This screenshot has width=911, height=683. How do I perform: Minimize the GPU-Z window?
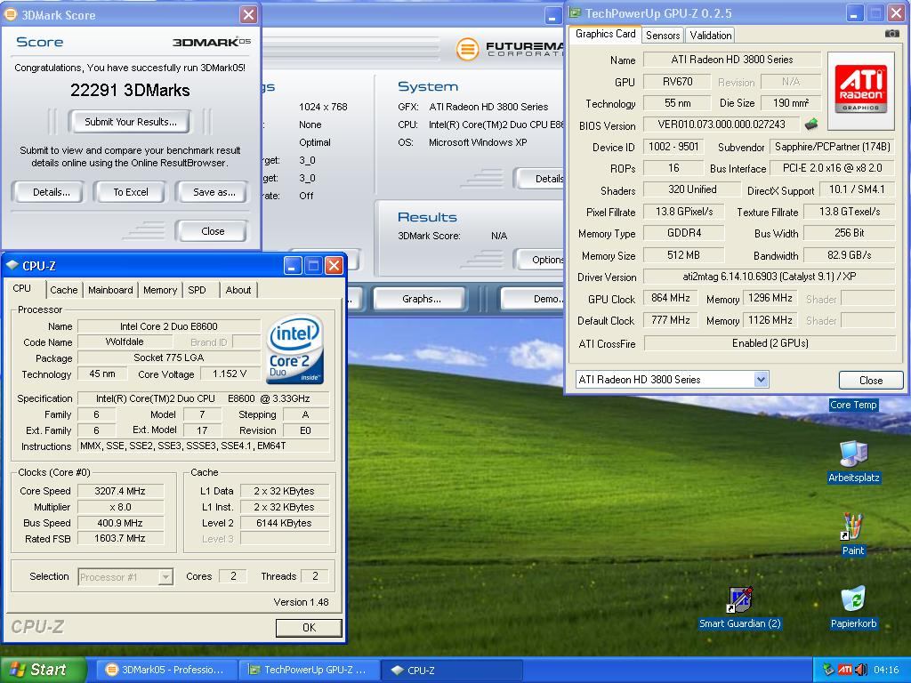click(x=854, y=13)
